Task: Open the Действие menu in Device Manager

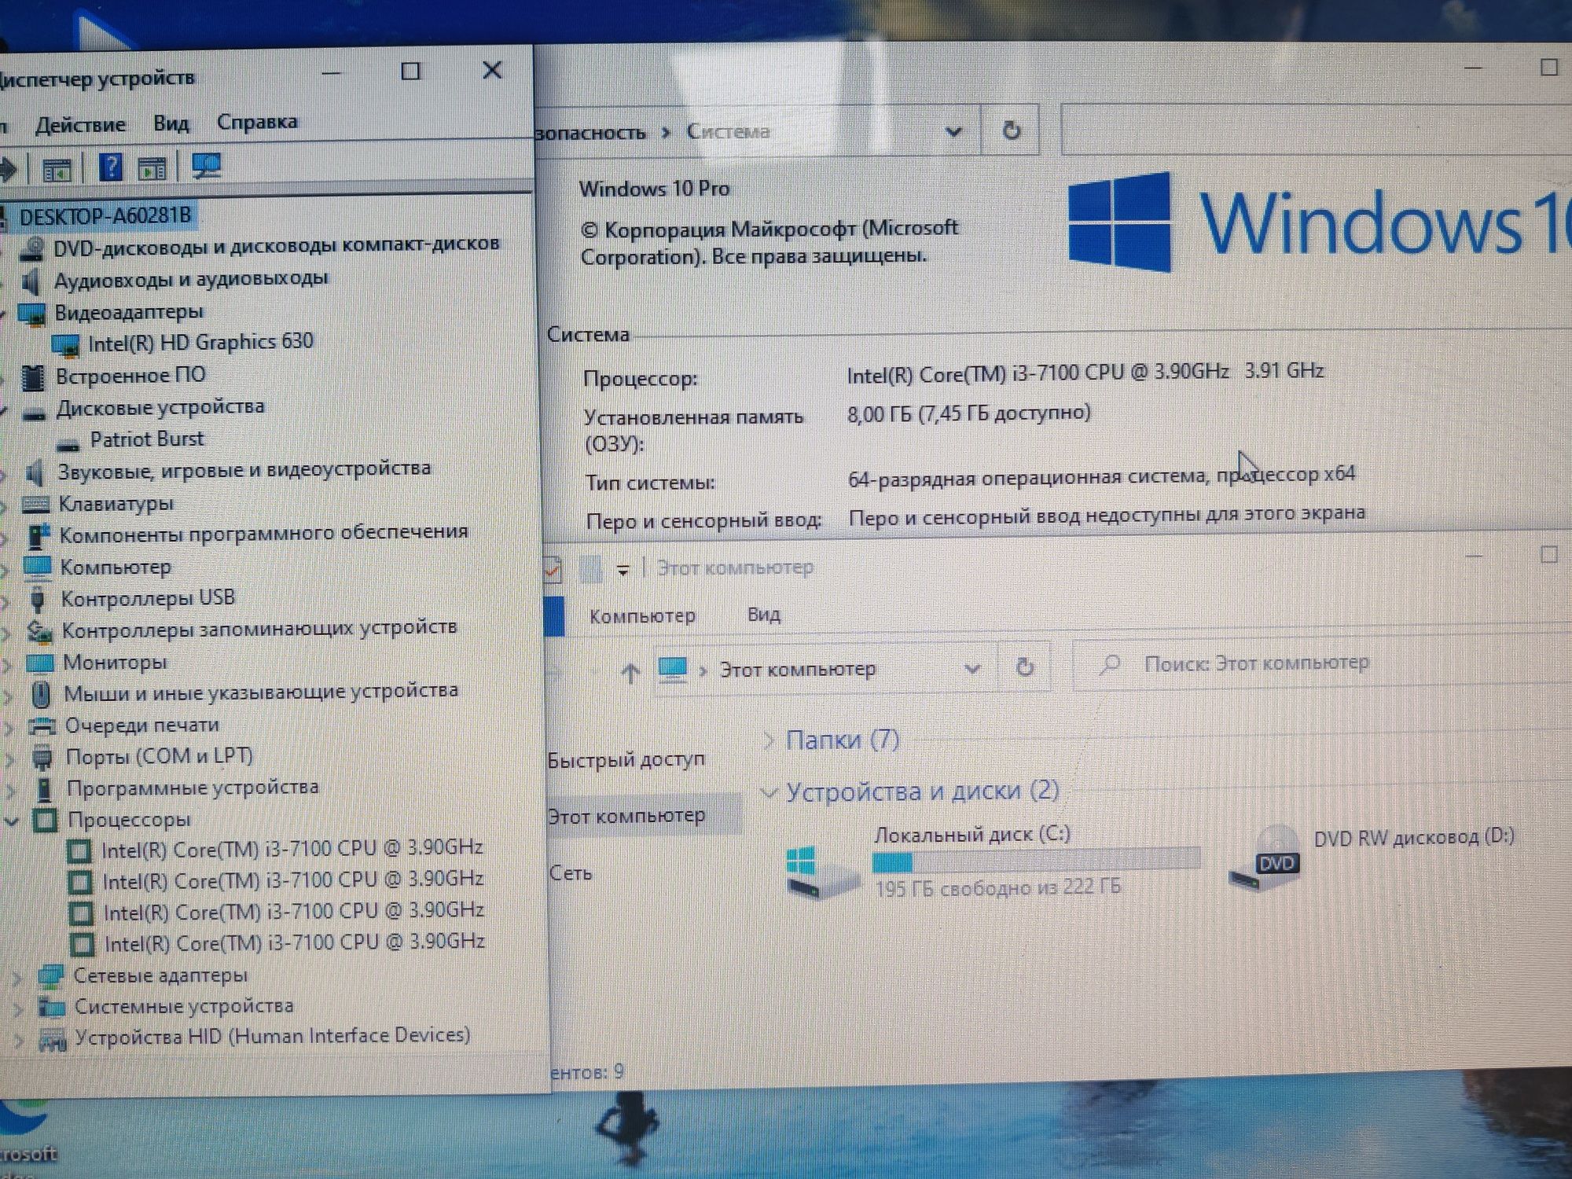Action: [80, 124]
